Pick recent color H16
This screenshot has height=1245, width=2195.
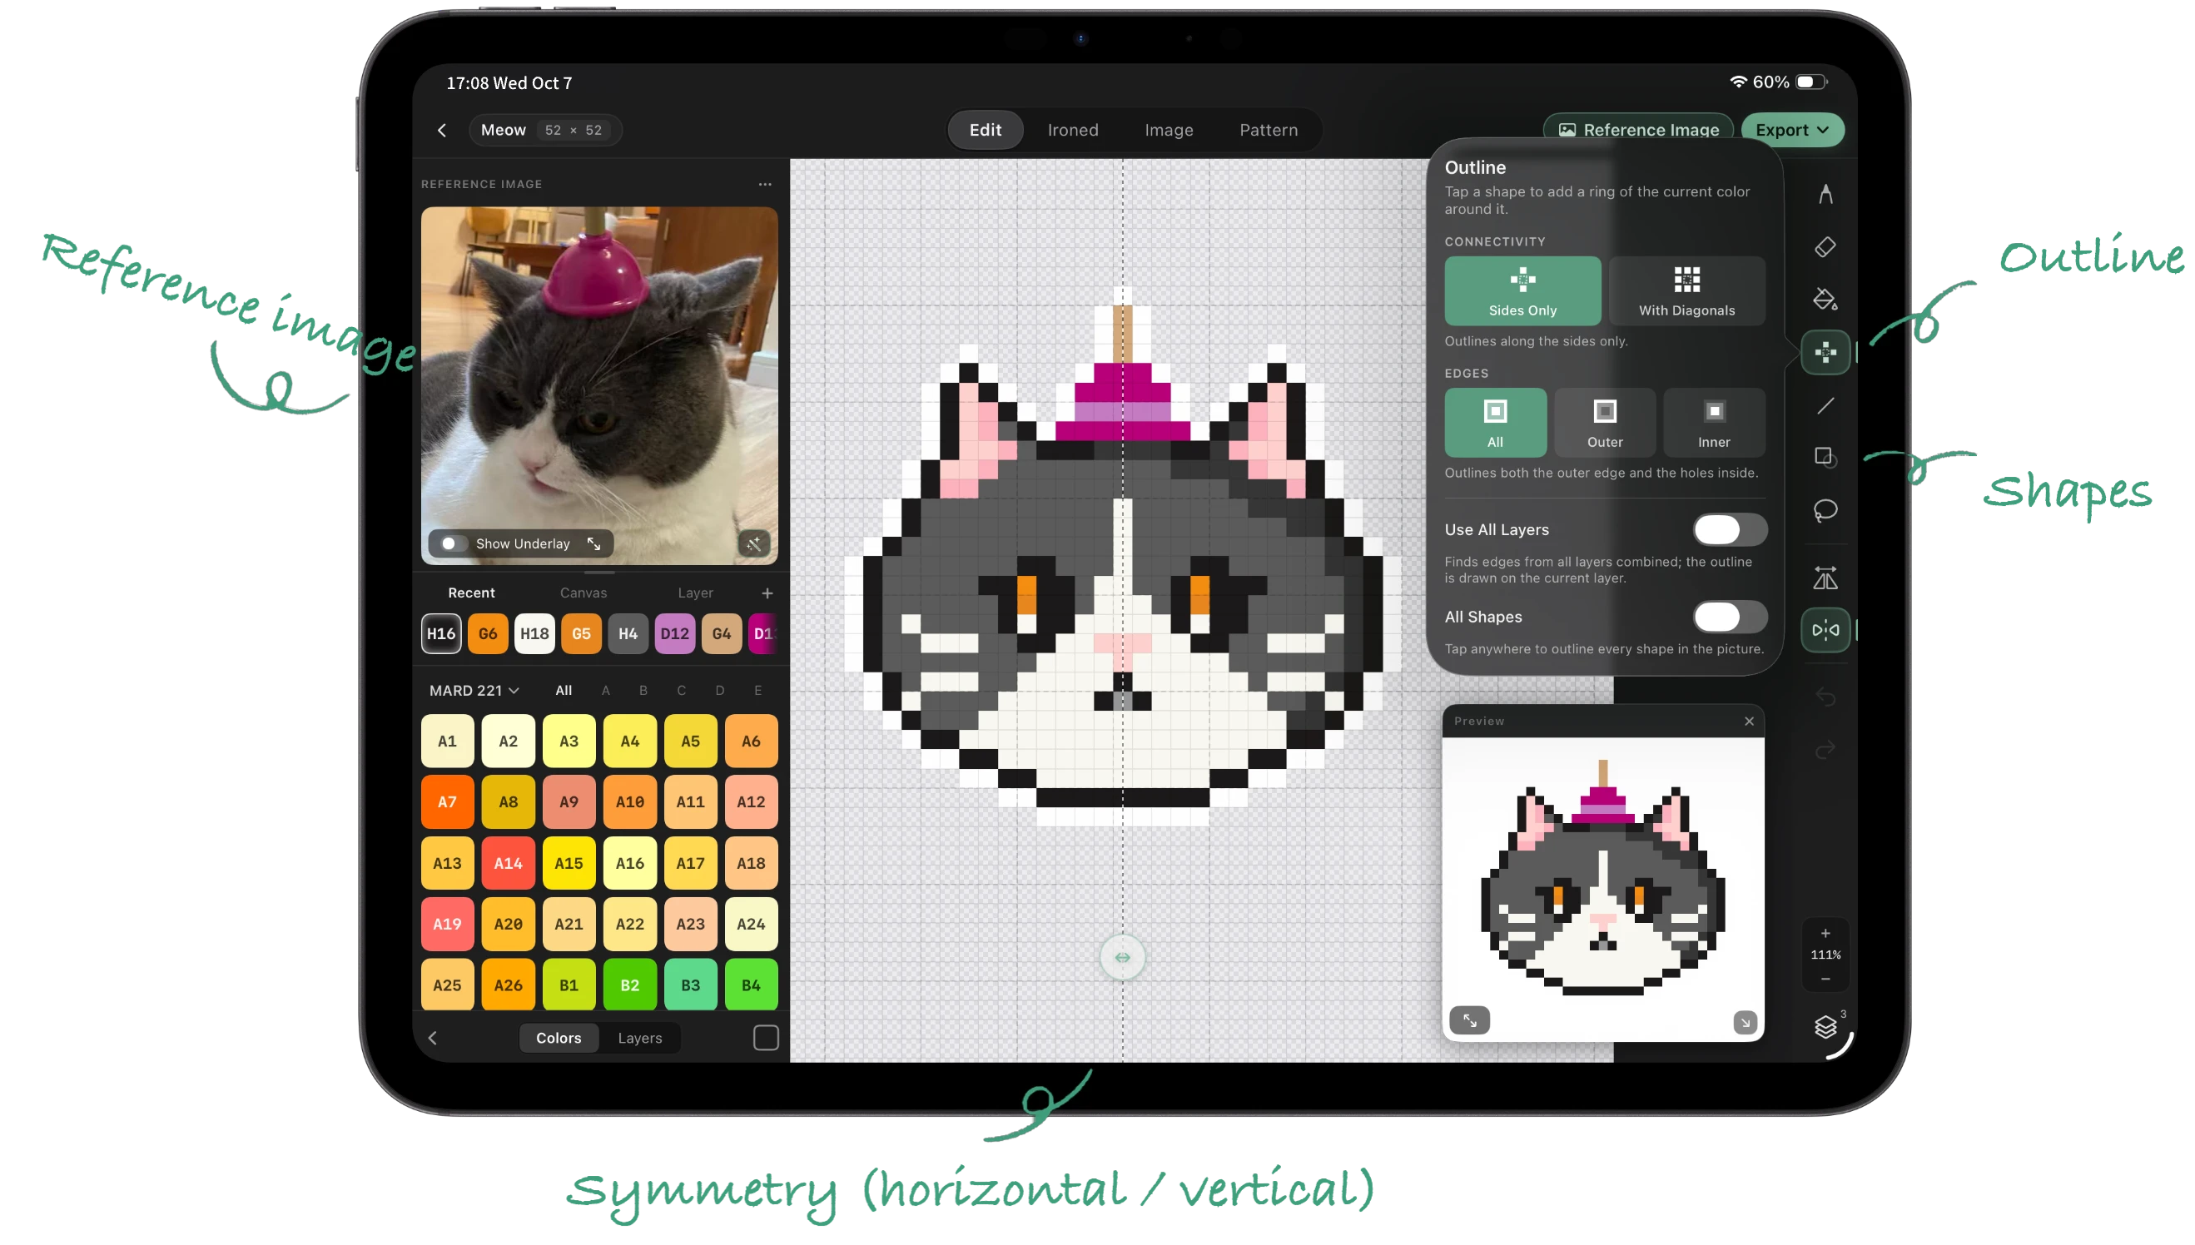(x=440, y=633)
